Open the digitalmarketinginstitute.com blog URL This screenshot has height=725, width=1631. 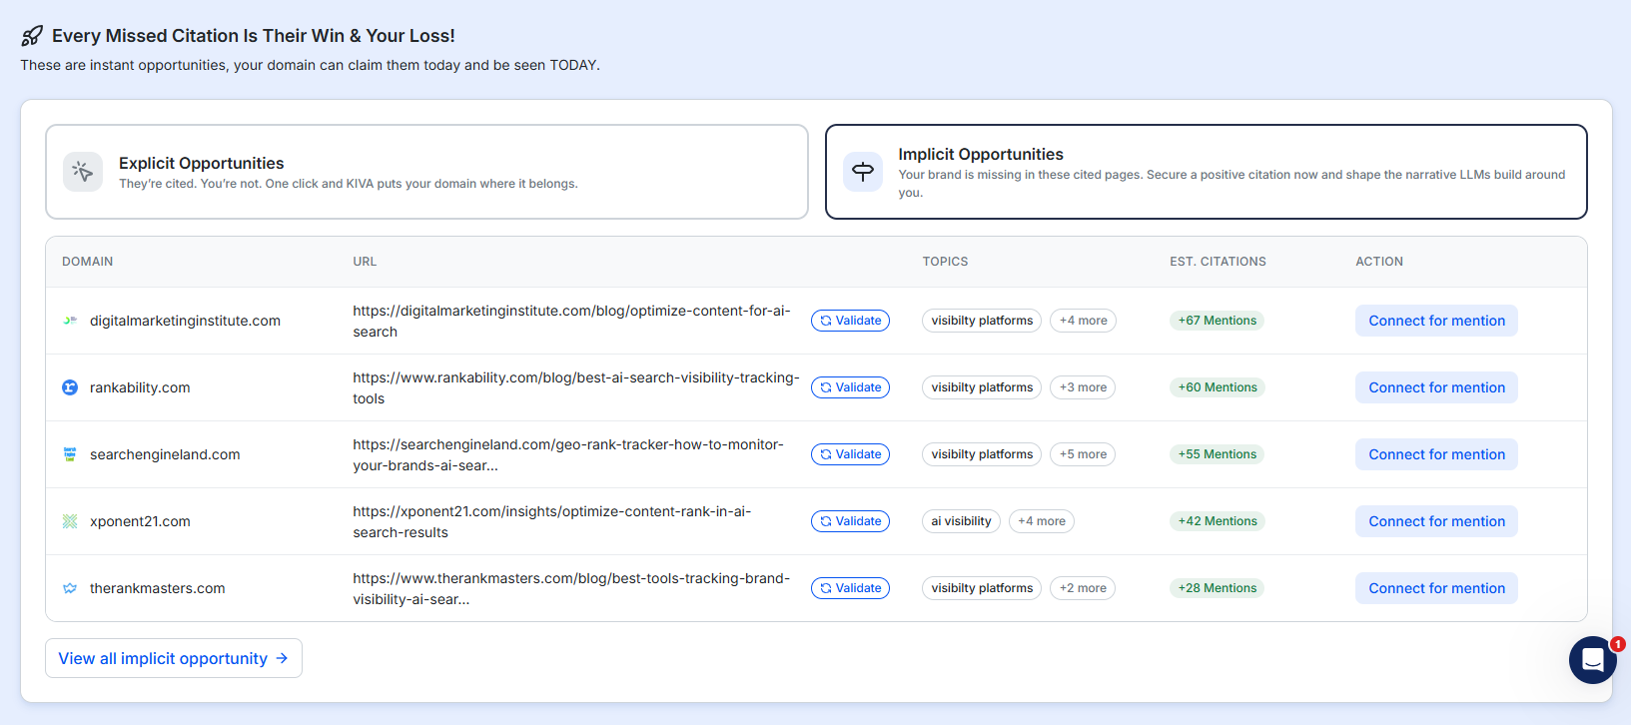(x=571, y=322)
